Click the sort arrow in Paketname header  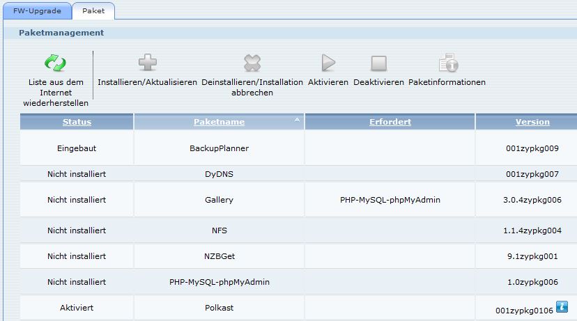(297, 120)
